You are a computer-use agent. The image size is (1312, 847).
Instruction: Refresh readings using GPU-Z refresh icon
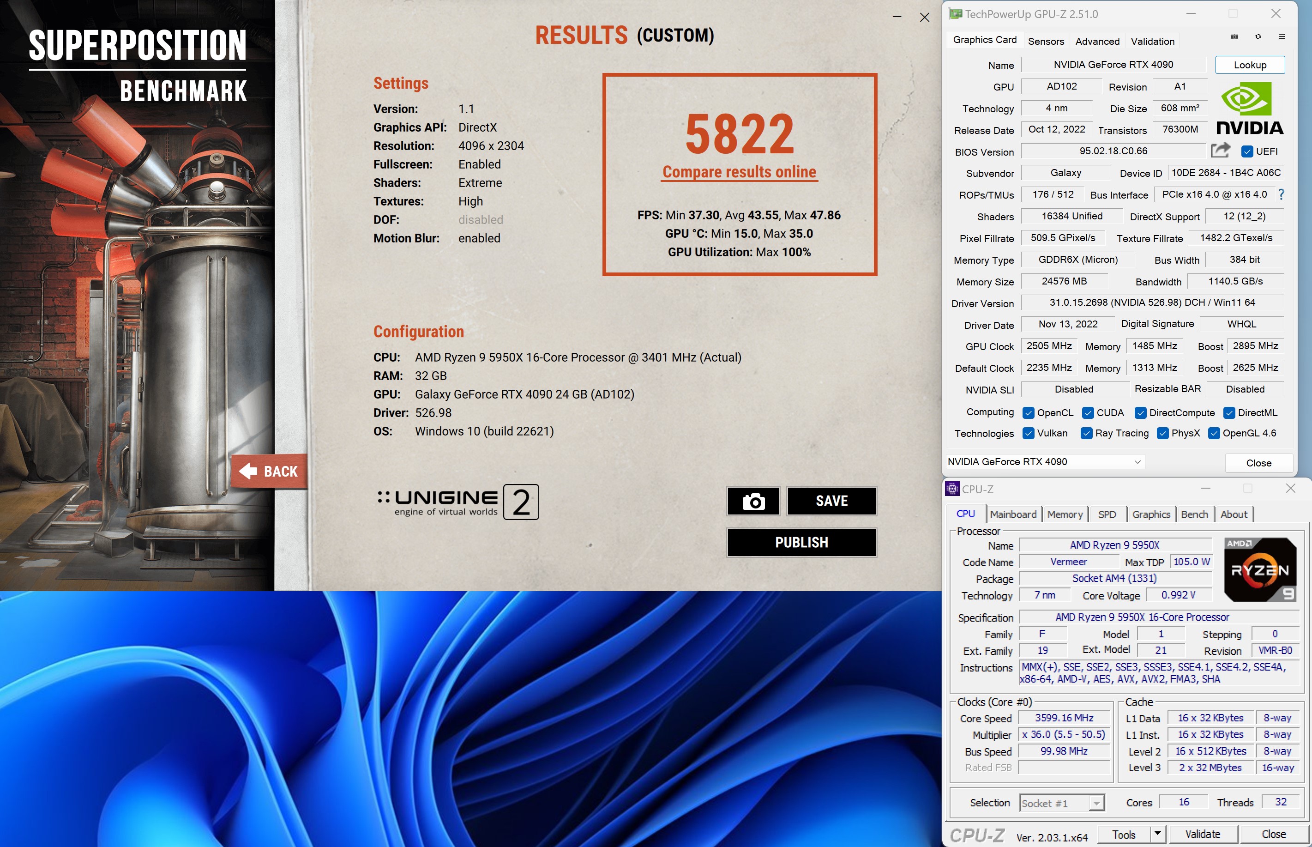click(x=1258, y=36)
